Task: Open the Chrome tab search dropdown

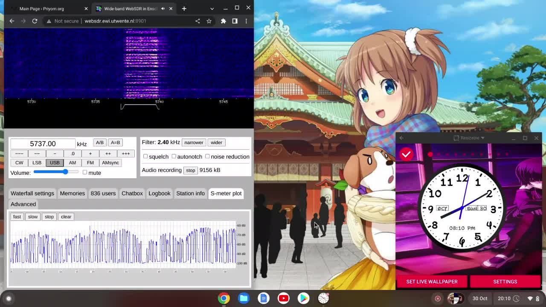Action: click(x=212, y=9)
